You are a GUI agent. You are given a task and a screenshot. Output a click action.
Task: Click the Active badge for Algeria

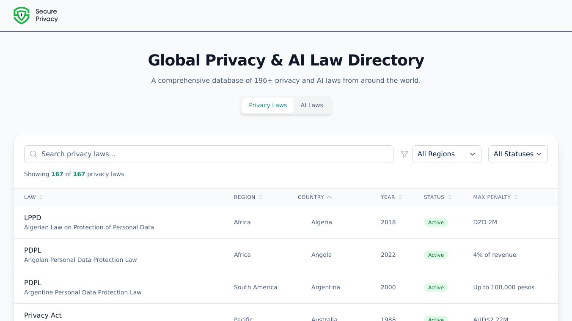click(436, 223)
